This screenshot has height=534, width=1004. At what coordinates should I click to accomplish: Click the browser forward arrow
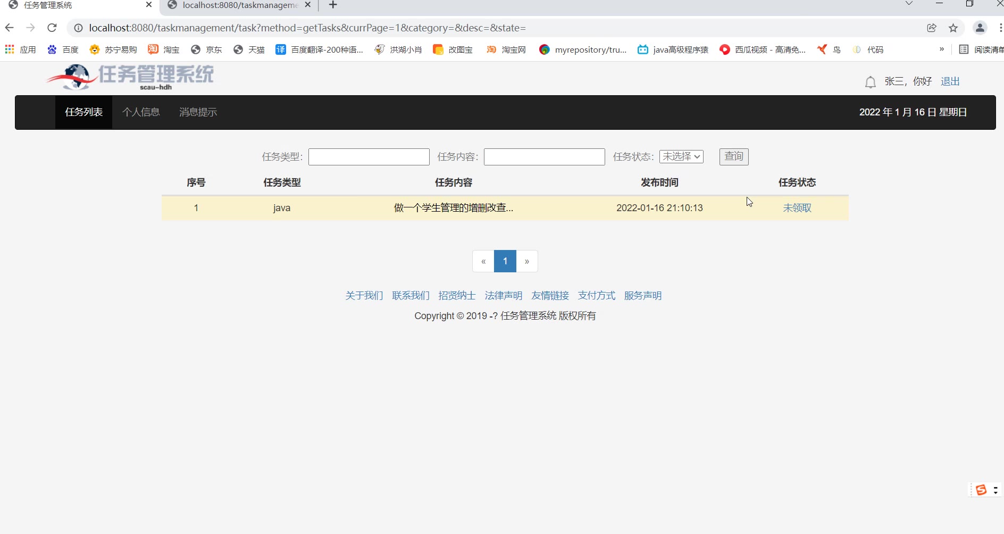30,28
